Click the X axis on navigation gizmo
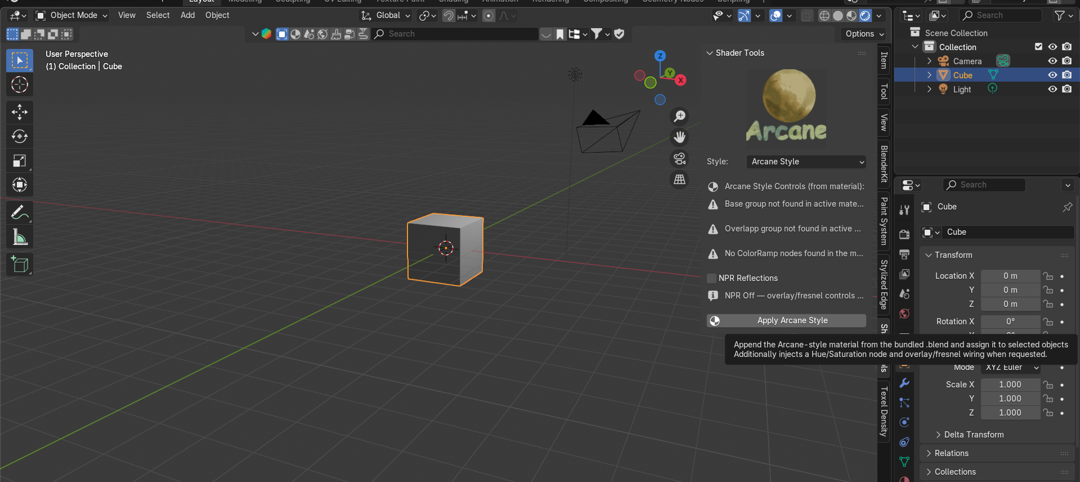 681,80
